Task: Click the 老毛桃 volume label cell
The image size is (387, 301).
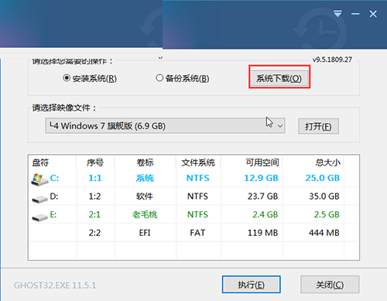Action: click(145, 214)
